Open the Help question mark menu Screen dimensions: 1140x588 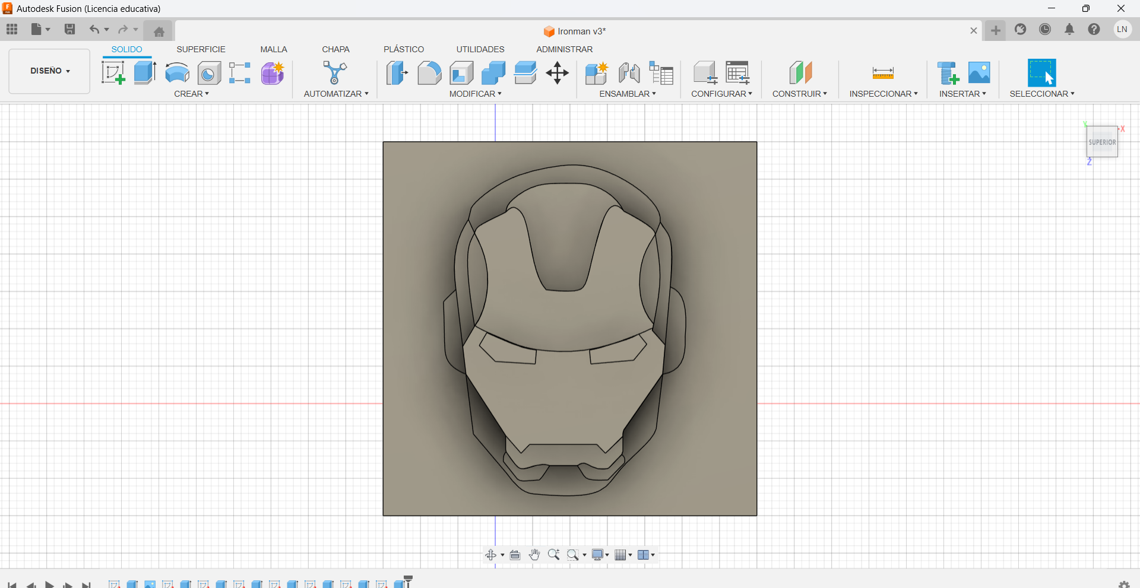1094,29
